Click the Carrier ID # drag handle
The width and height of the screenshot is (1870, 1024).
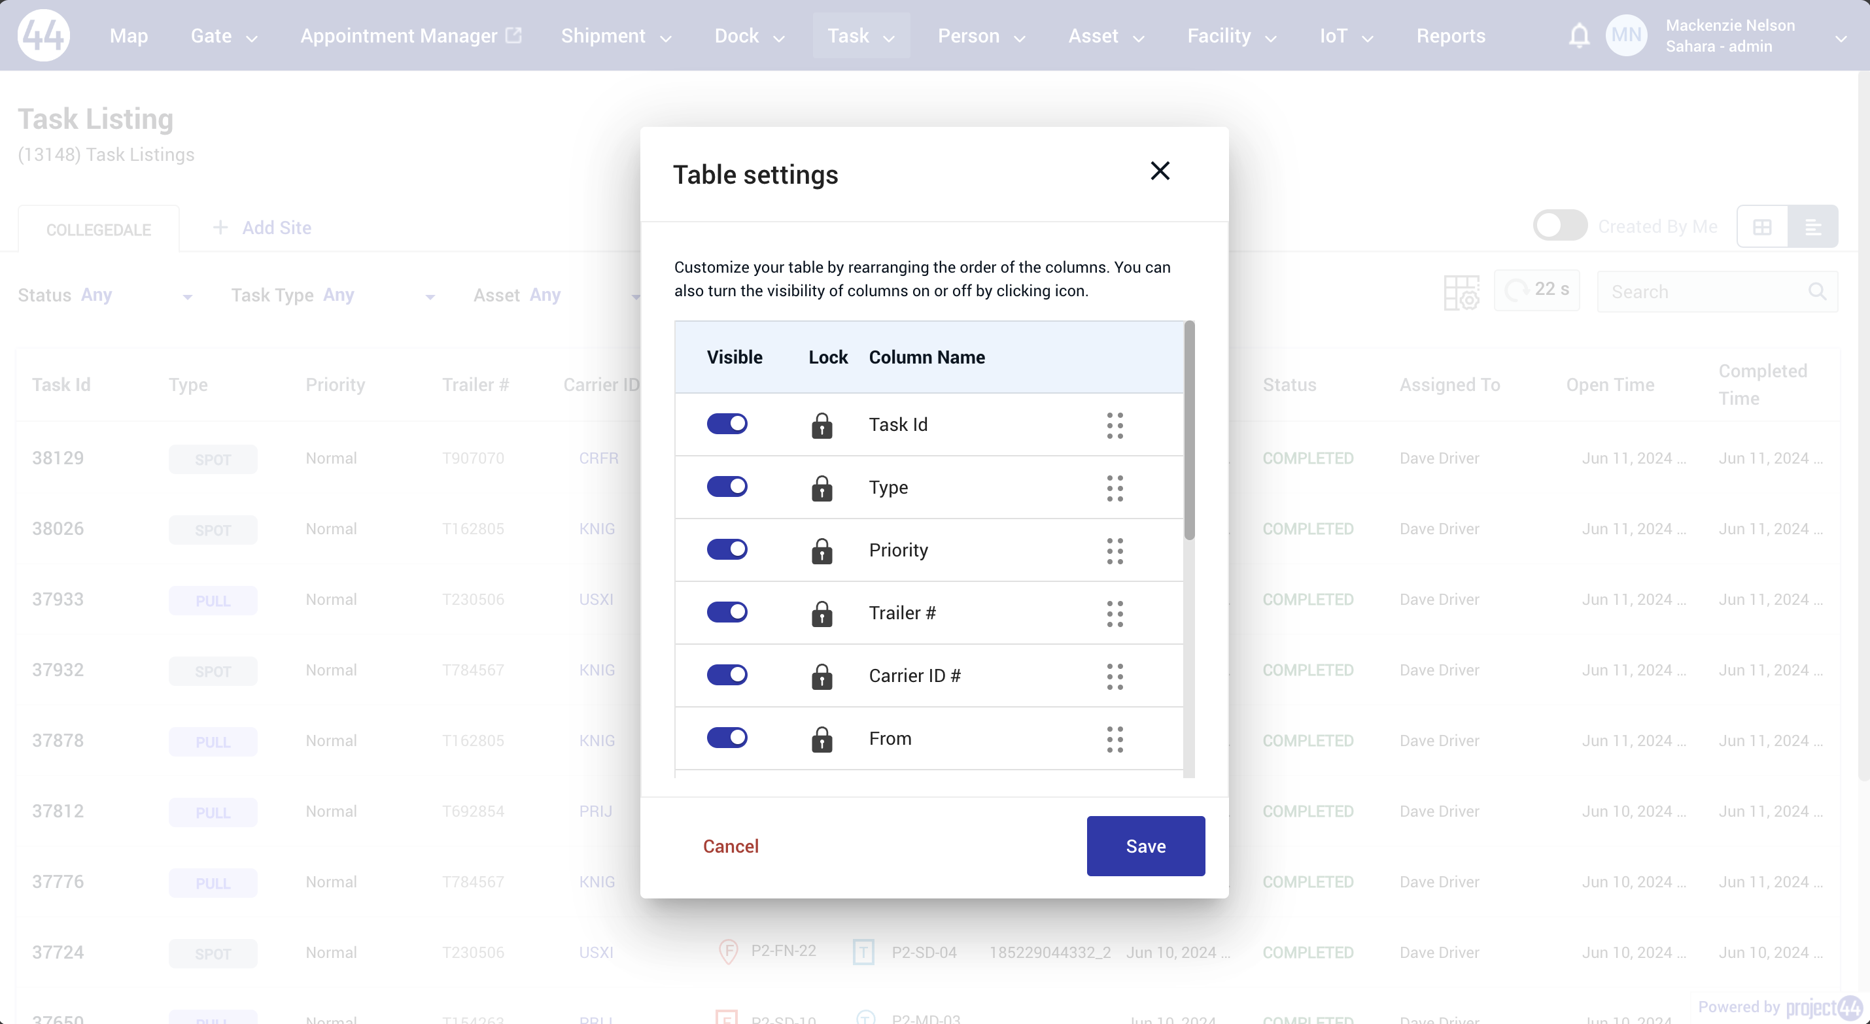pos(1115,676)
